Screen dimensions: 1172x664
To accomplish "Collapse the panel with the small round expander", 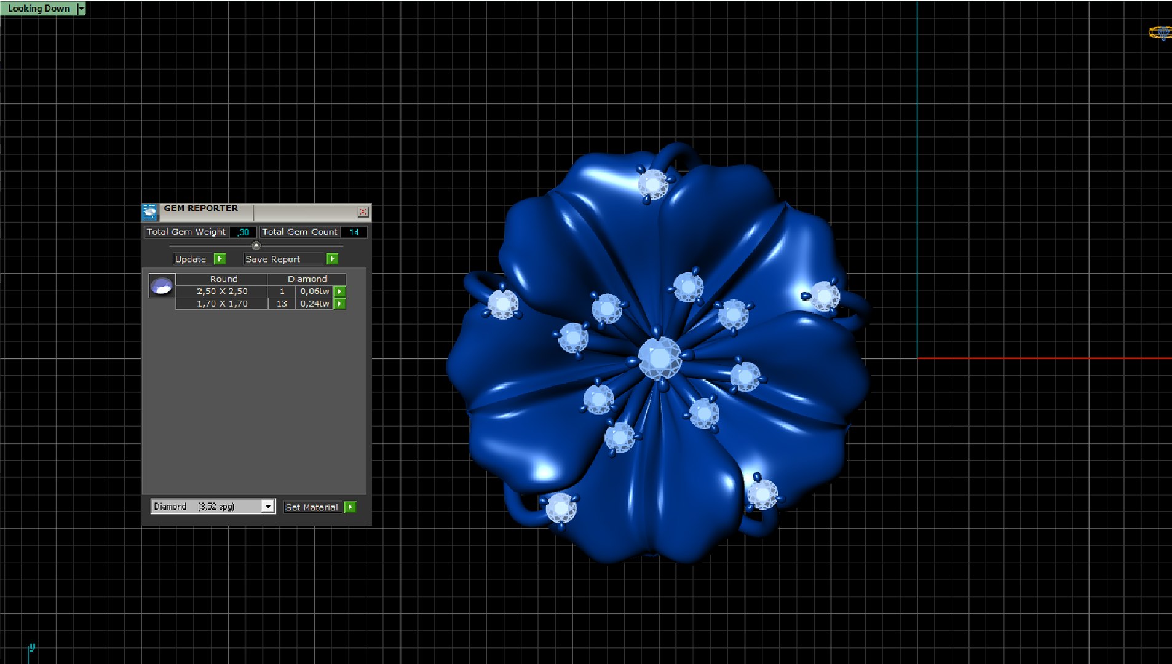I will point(256,245).
